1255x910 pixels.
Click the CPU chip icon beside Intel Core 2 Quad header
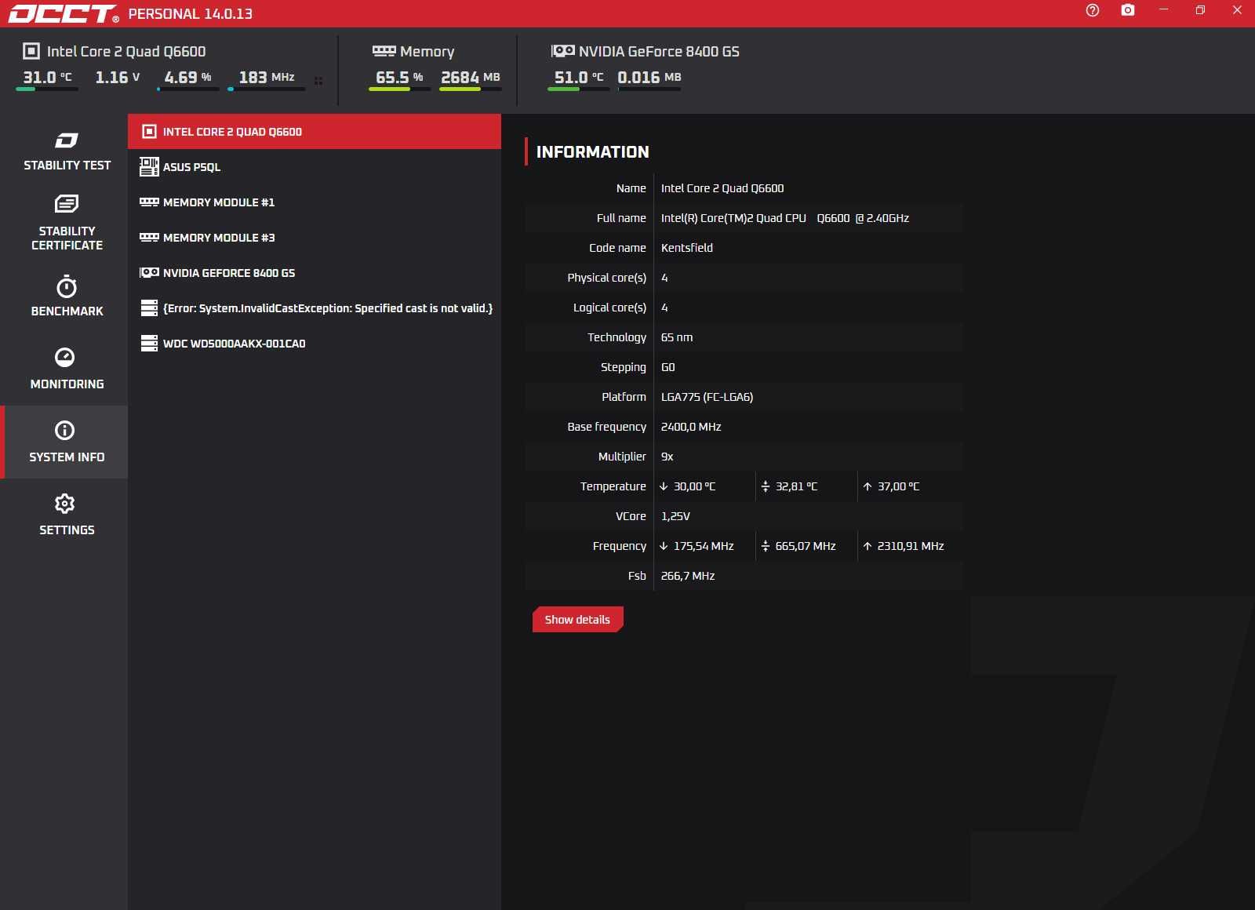coord(31,51)
